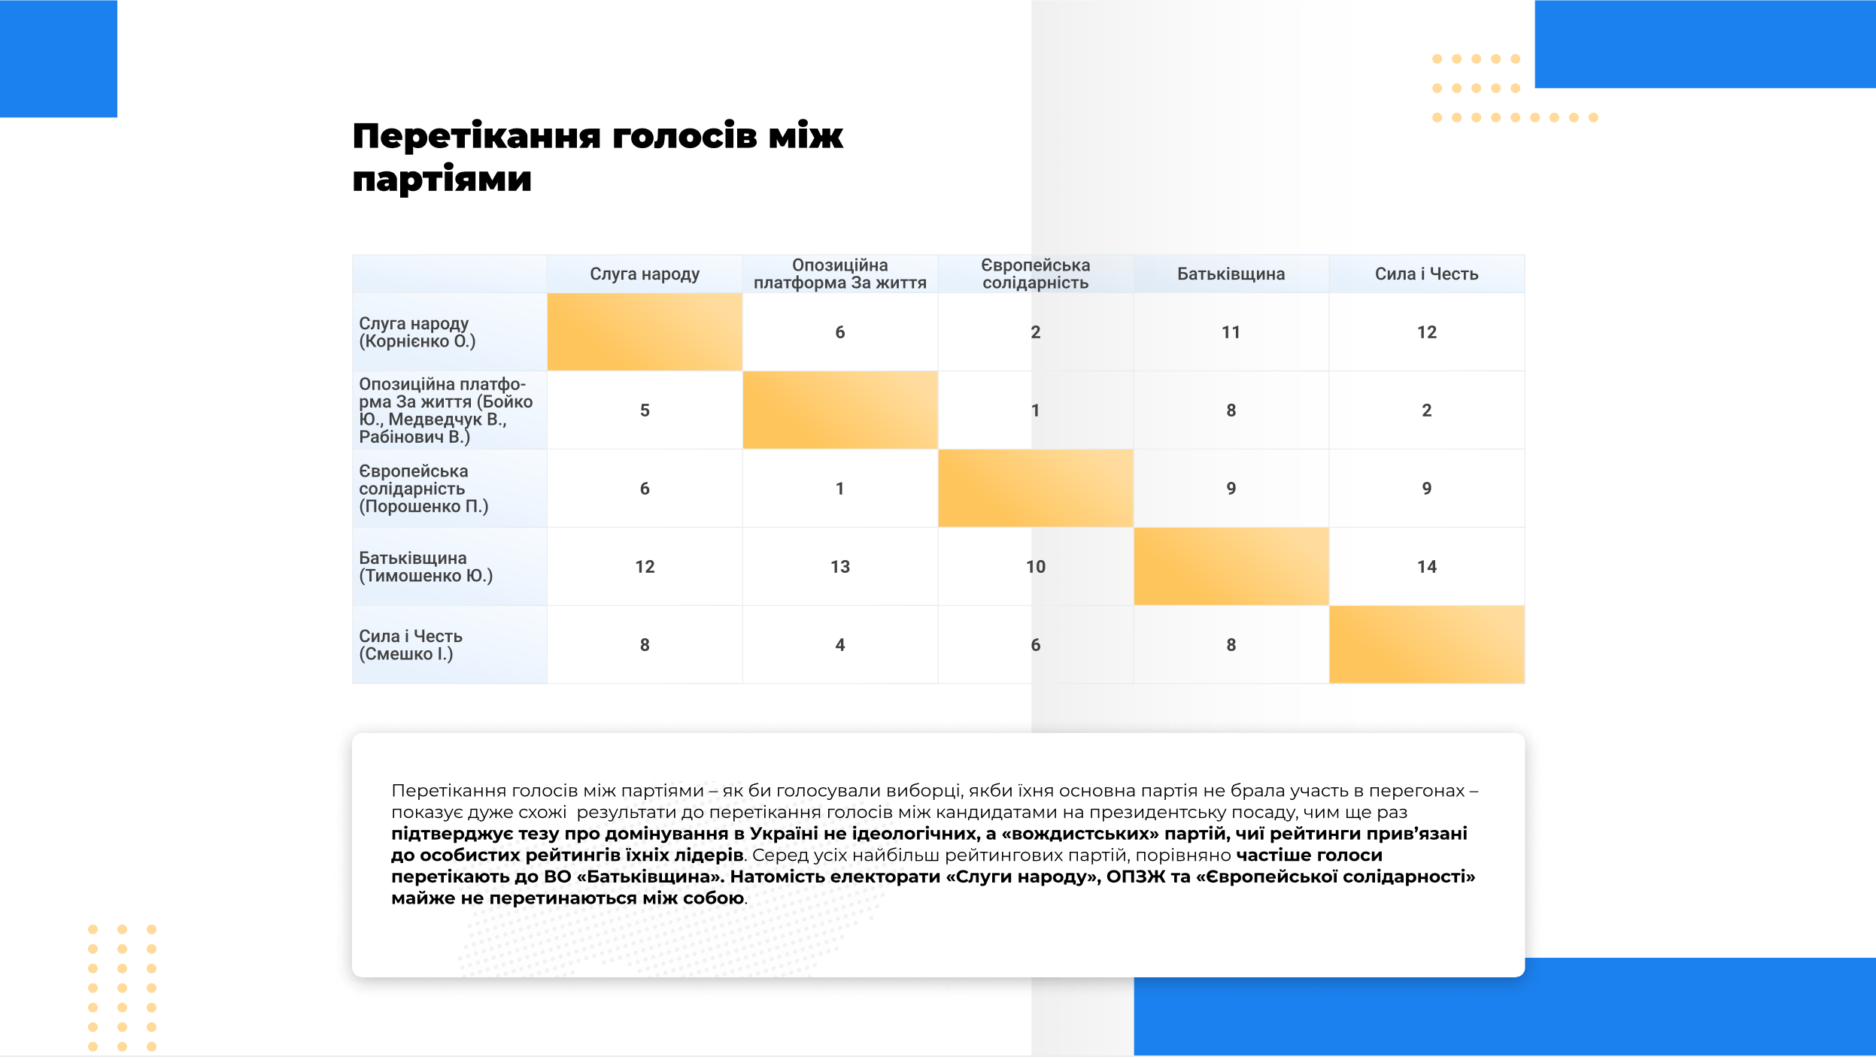Click the Батьківщина column header
Viewport: 1876px width, 1057px height.
[1231, 274]
